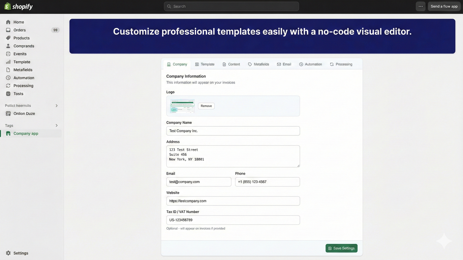Screen dimensions: 463x260
Task: Collapse the Tags section chevron
Action: 56,125
